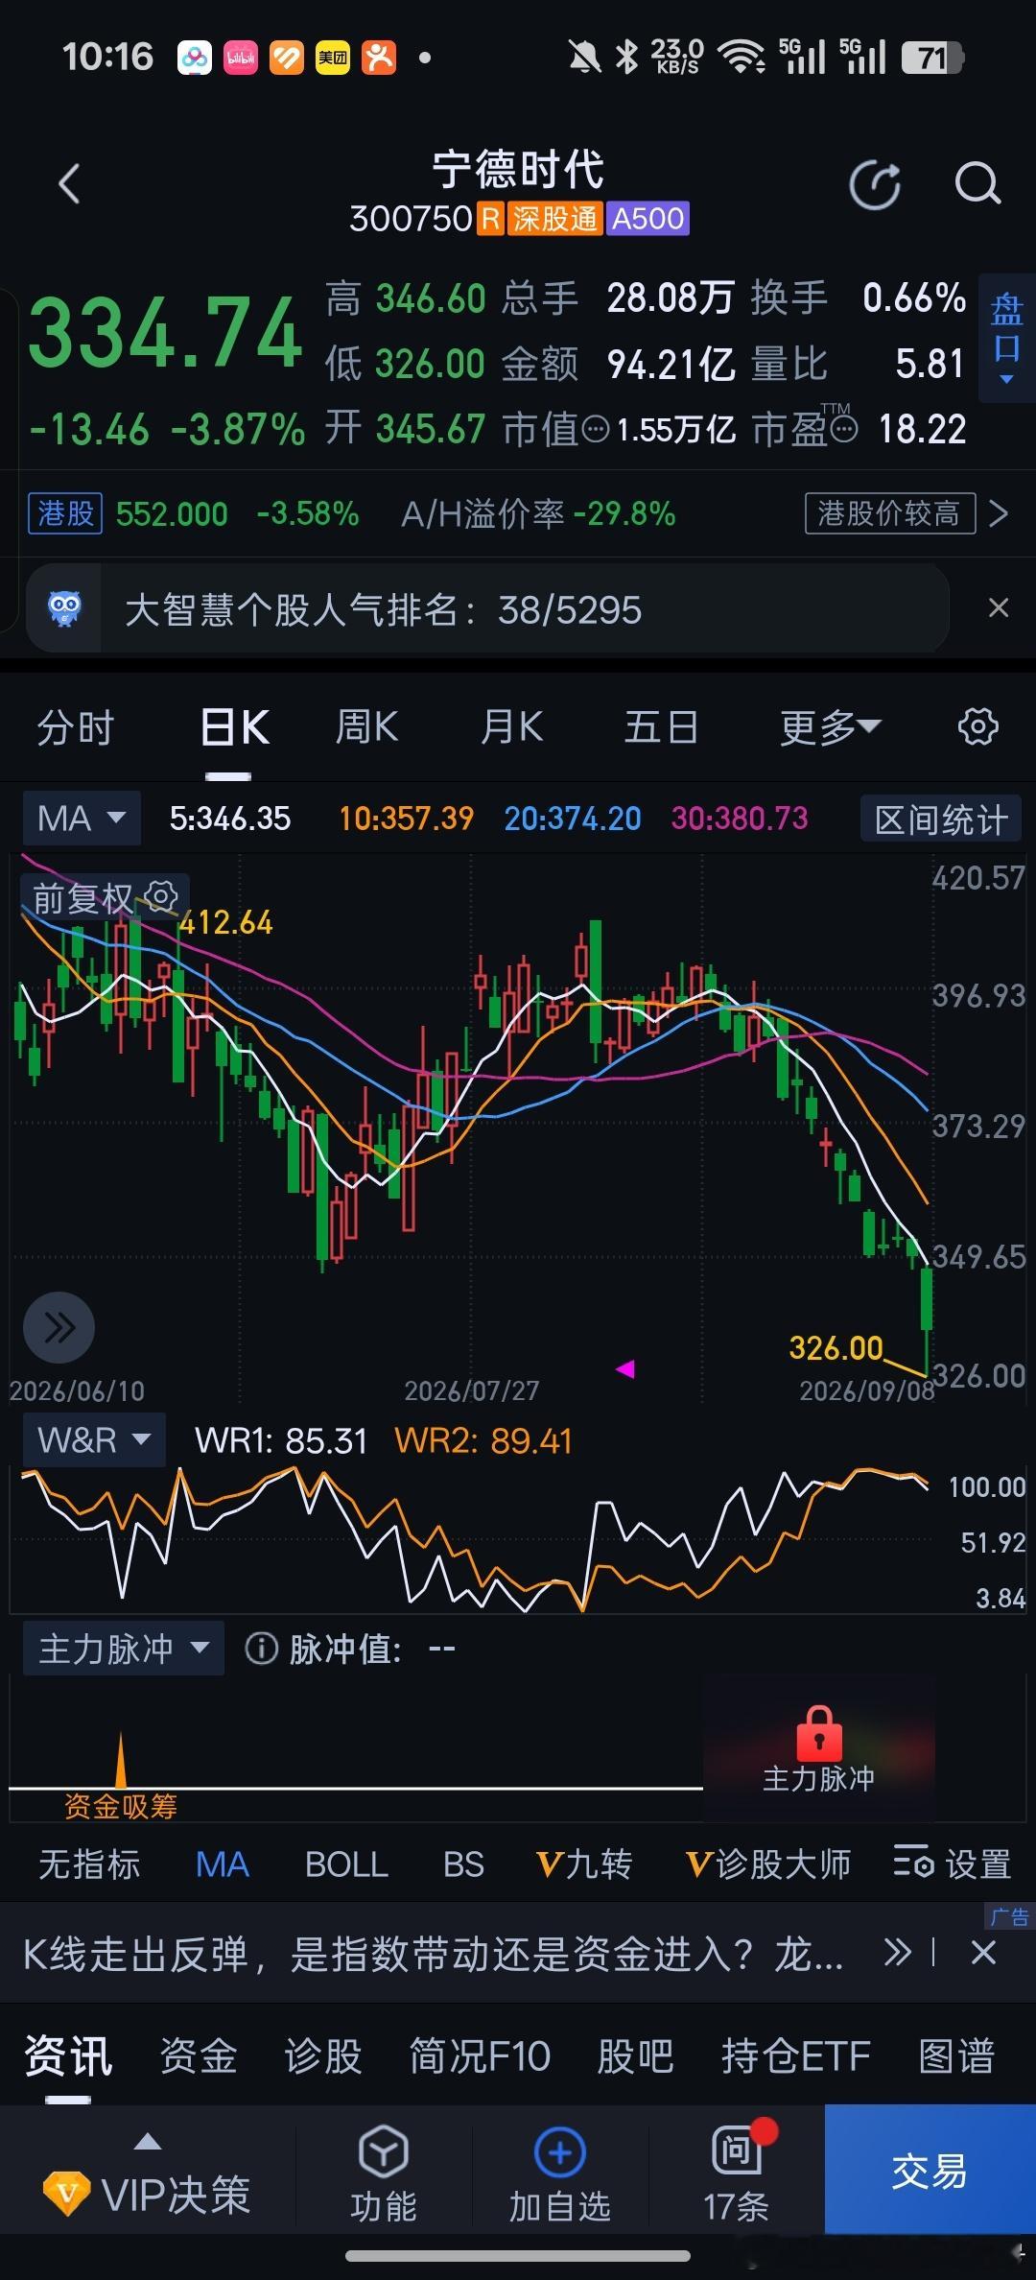Tap the double-arrow expand chart button
This screenshot has height=2280, width=1036.
[59, 1327]
